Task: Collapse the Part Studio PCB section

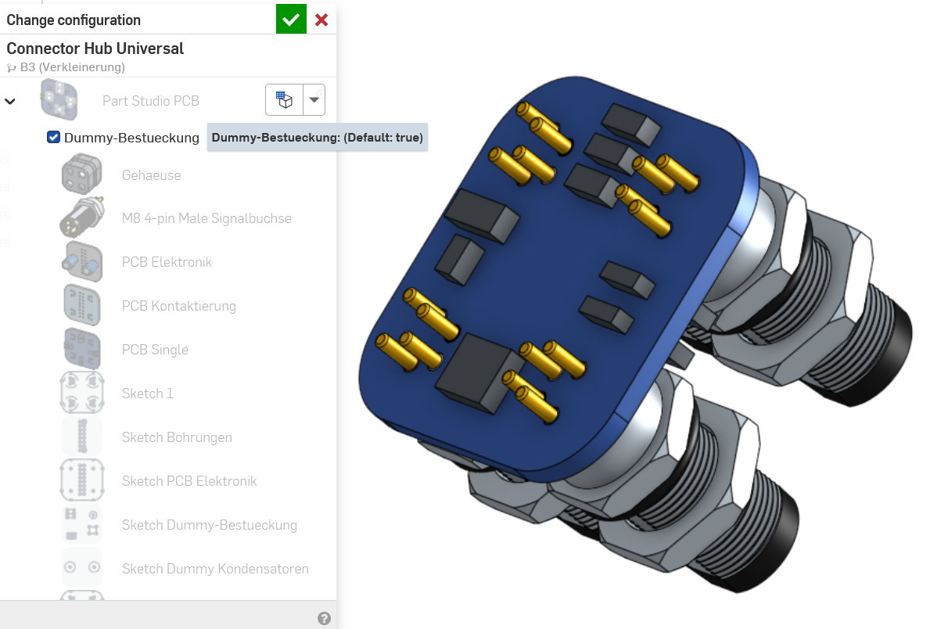Action: [x=10, y=101]
